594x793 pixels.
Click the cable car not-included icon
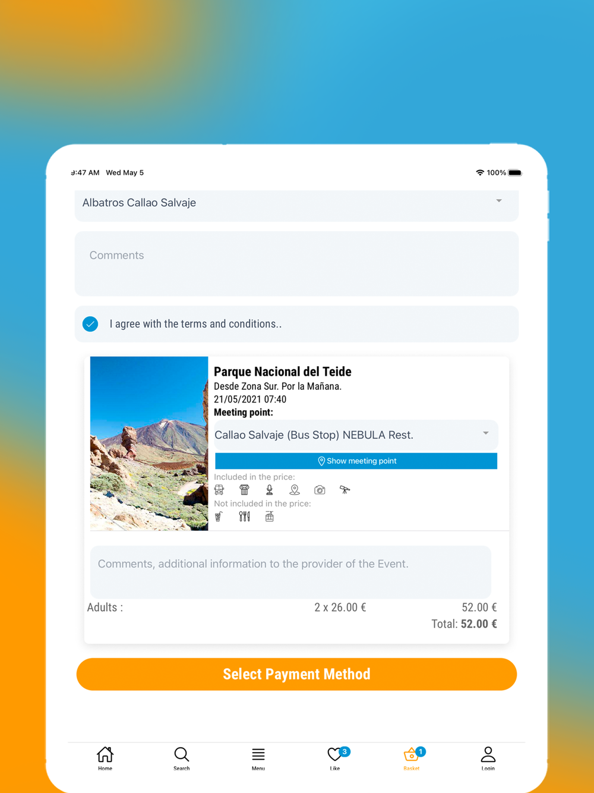tap(270, 517)
